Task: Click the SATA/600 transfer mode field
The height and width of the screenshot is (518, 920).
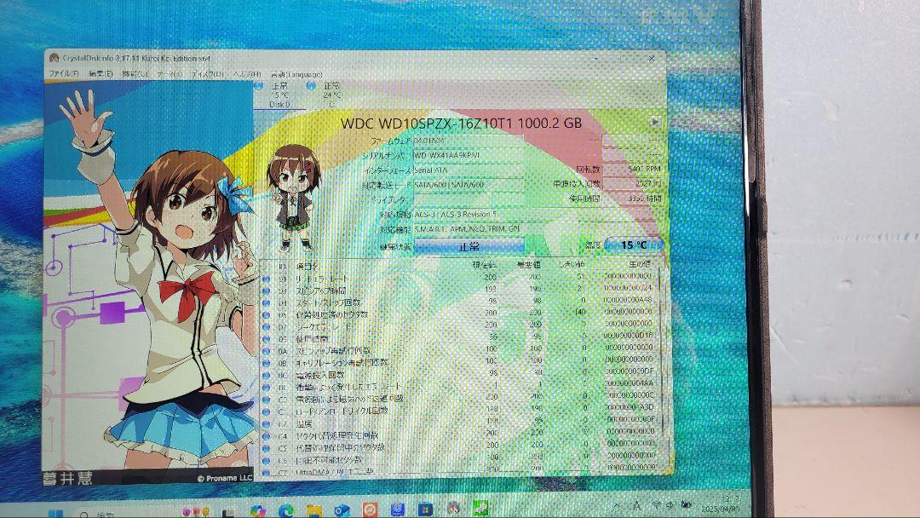Action: (468, 185)
